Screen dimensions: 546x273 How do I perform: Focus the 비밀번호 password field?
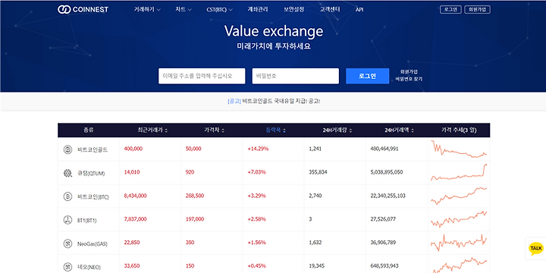pos(295,76)
